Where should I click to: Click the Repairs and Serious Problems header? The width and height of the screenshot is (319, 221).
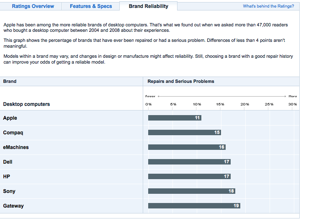coord(181,81)
